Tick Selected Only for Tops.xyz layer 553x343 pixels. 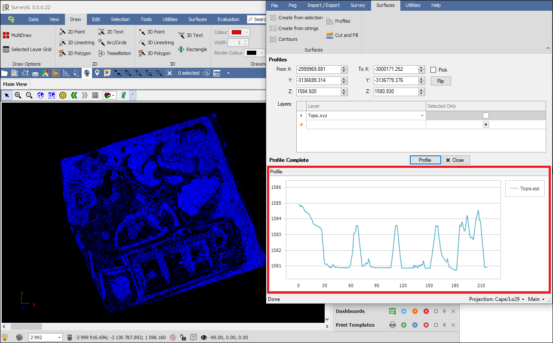tap(485, 115)
